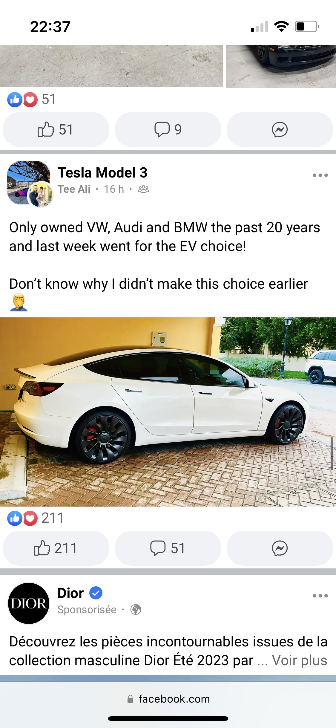336x728 pixels.
Task: View reactions list showing 51
Action: tap(31, 99)
